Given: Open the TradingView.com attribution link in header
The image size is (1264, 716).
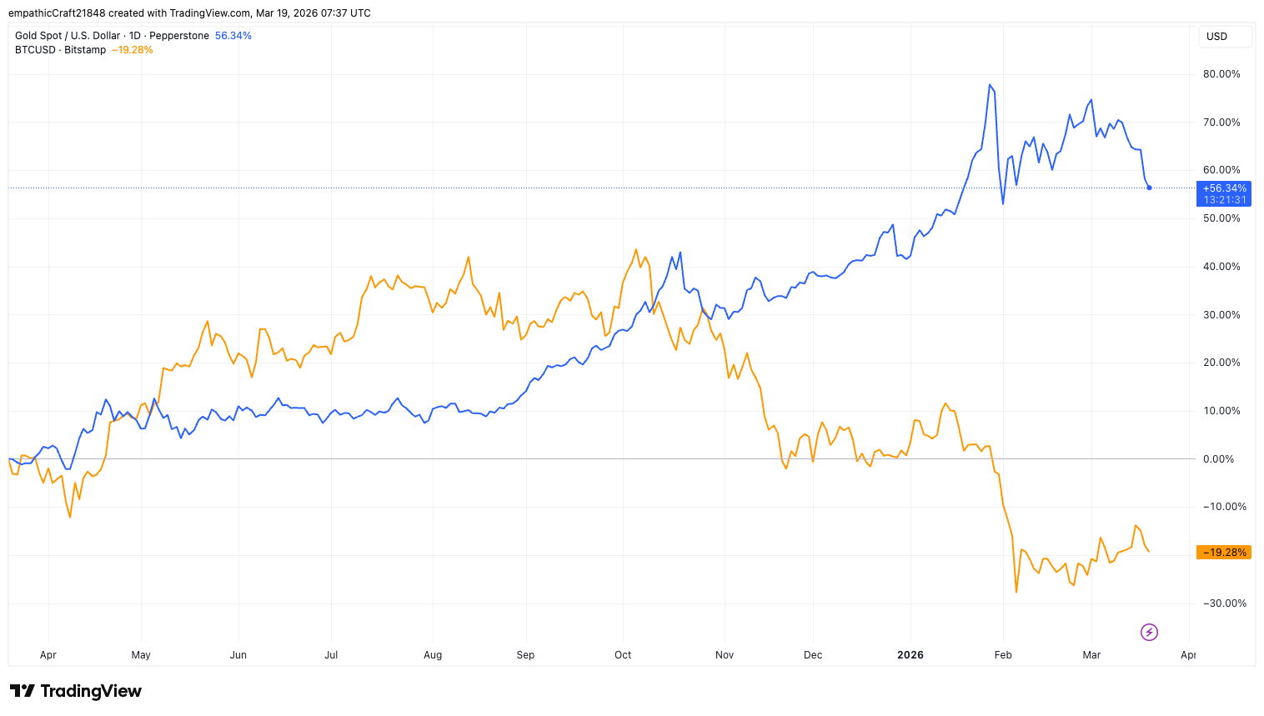Looking at the screenshot, I should point(209,13).
